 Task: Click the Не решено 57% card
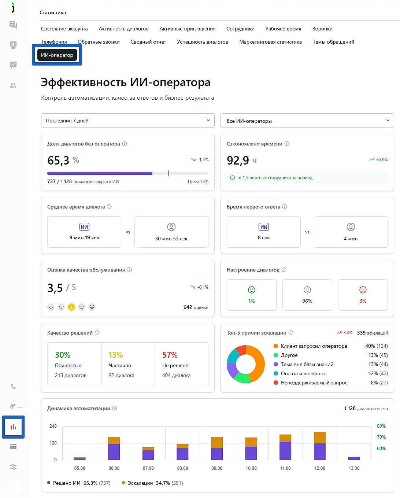(x=182, y=364)
